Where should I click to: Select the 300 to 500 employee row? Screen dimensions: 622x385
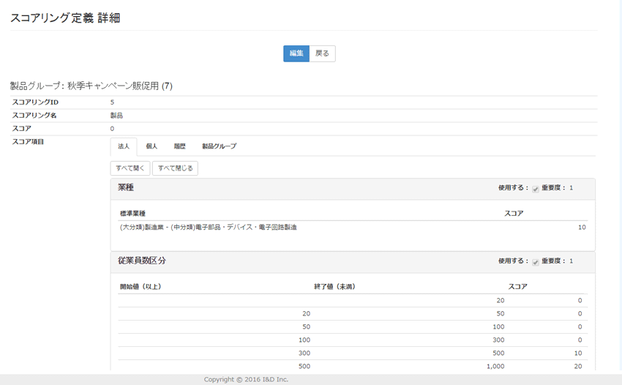click(x=351, y=353)
